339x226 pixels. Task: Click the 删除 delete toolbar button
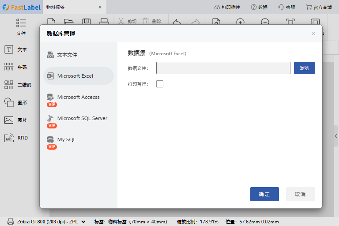152,22
